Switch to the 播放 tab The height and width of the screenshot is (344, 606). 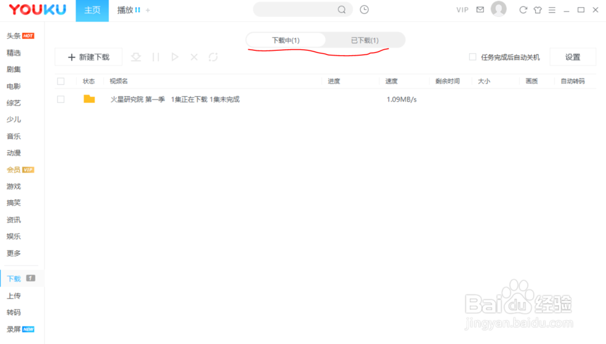pos(125,10)
